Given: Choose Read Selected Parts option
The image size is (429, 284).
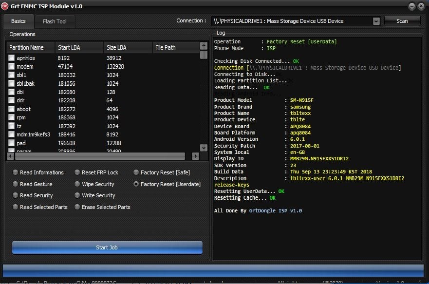Looking at the screenshot, I should 40,207.
